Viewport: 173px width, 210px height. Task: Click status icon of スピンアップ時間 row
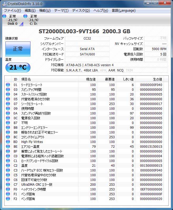[x=8, y=89]
